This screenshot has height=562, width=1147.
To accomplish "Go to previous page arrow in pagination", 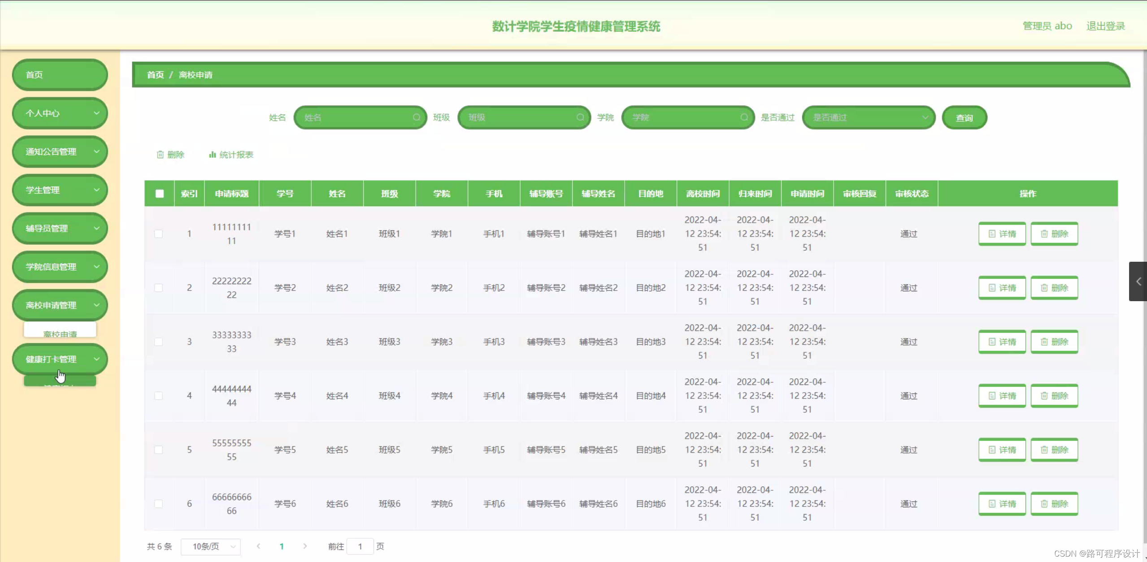I will (258, 546).
